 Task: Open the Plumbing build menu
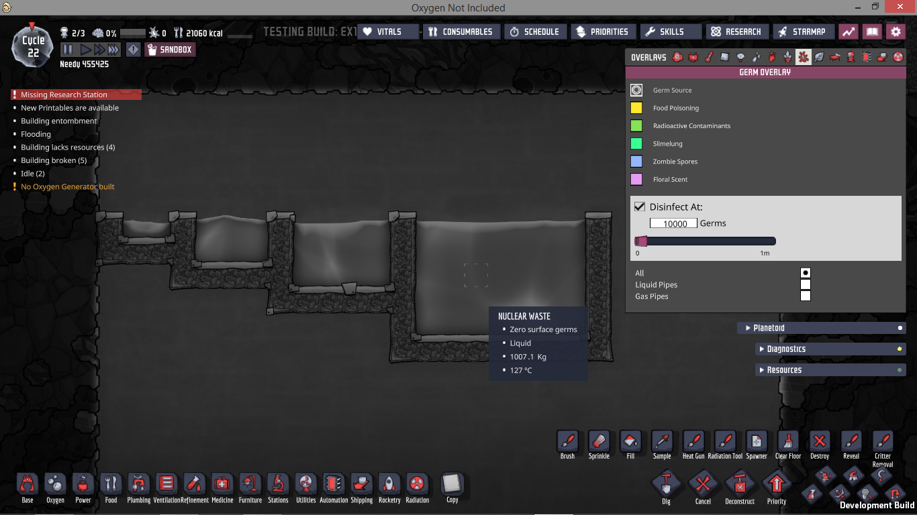[138, 484]
